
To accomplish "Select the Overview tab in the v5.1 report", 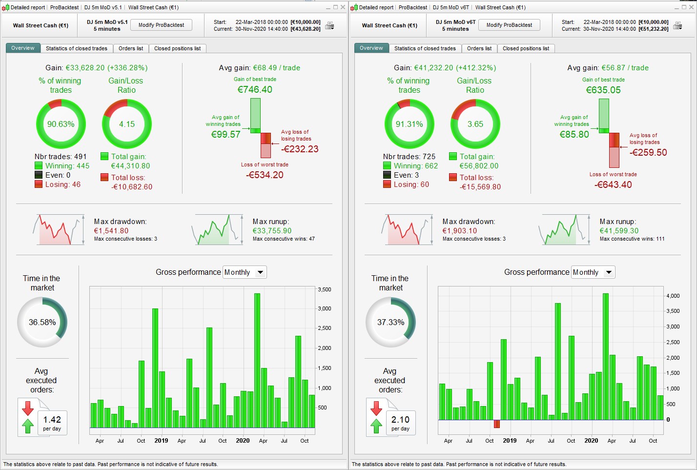I will point(23,48).
